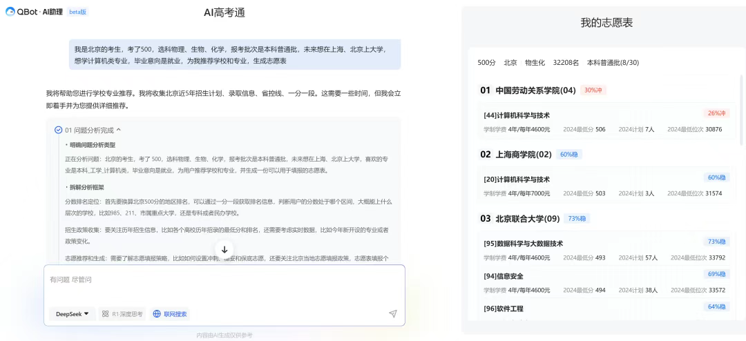Click the blue checkmark icon beside 问题分析完成
This screenshot has width=746, height=341.
tap(59, 130)
